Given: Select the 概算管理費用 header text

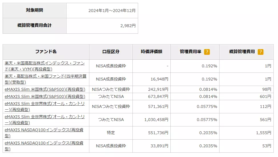Looking at the screenshot, I should (x=242, y=52).
